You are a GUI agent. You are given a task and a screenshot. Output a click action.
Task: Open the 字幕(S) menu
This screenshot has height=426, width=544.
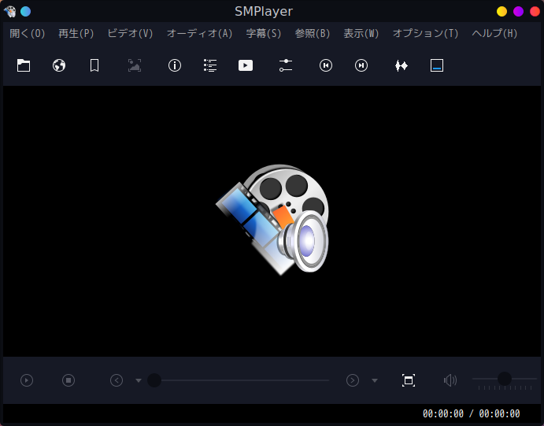coord(264,33)
